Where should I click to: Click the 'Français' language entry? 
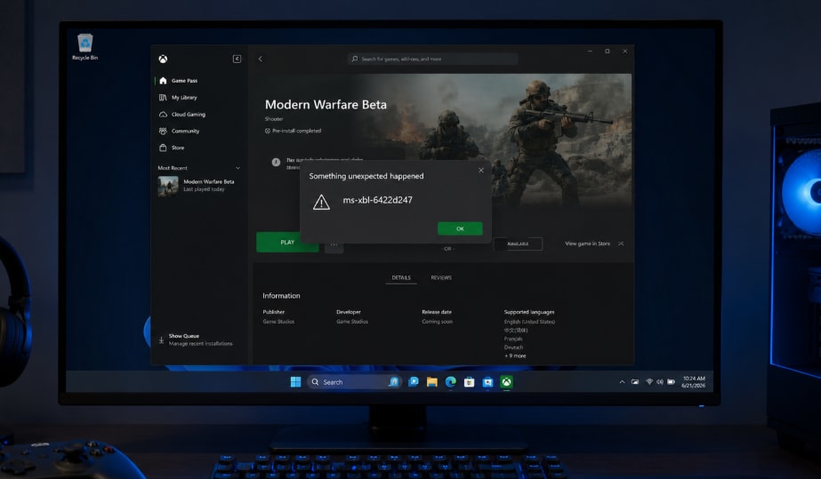point(513,339)
